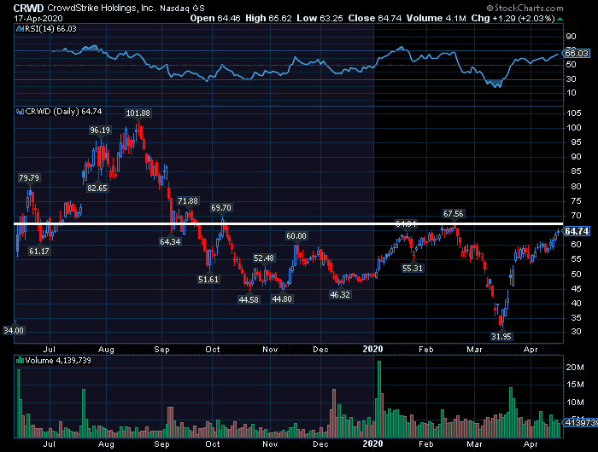Click the 17-Apr-2020 date label
This screenshot has height=452, width=598.
[x=38, y=18]
